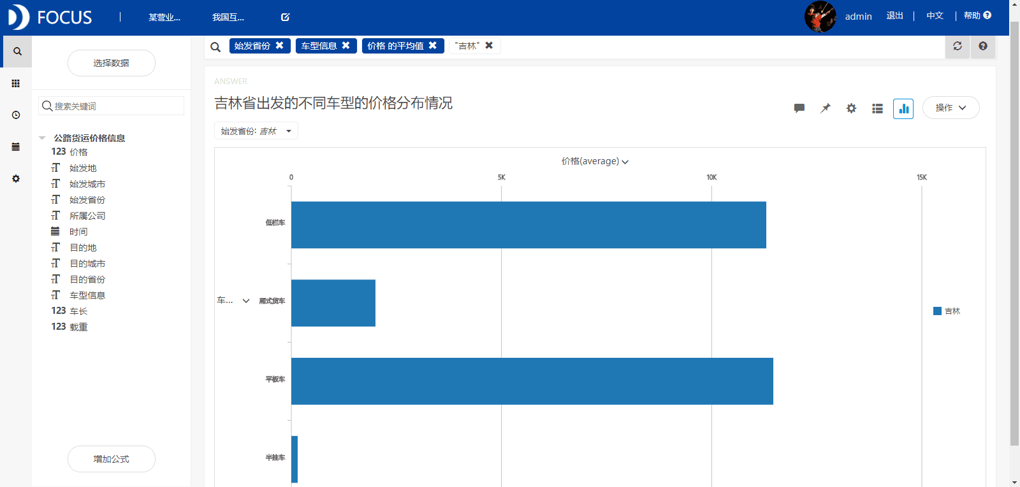Click the 增加公式 button
Viewport: 1020px width, 487px height.
click(x=112, y=459)
